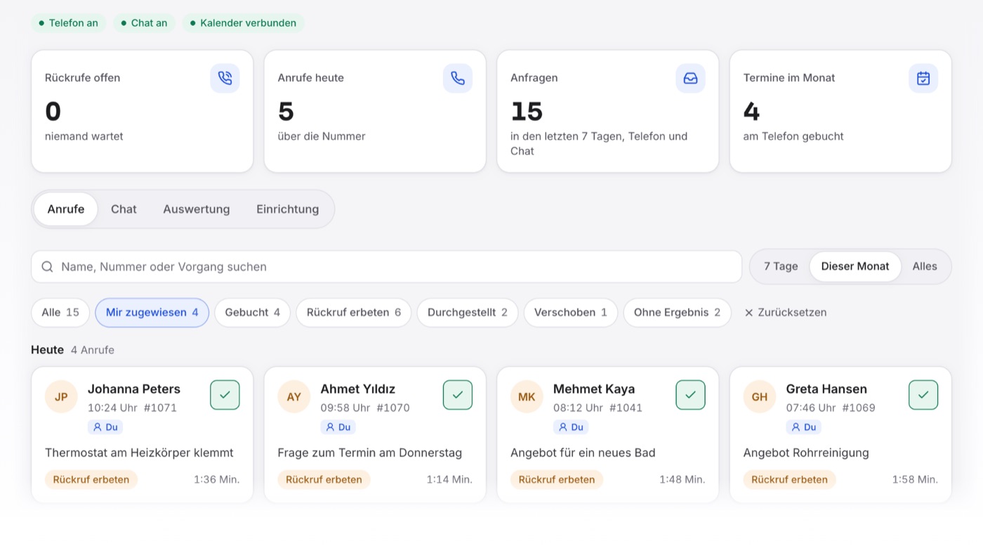The image size is (983, 553).
Task: Click the MK avatar of Mehmet Kaya
Action: [x=527, y=397]
